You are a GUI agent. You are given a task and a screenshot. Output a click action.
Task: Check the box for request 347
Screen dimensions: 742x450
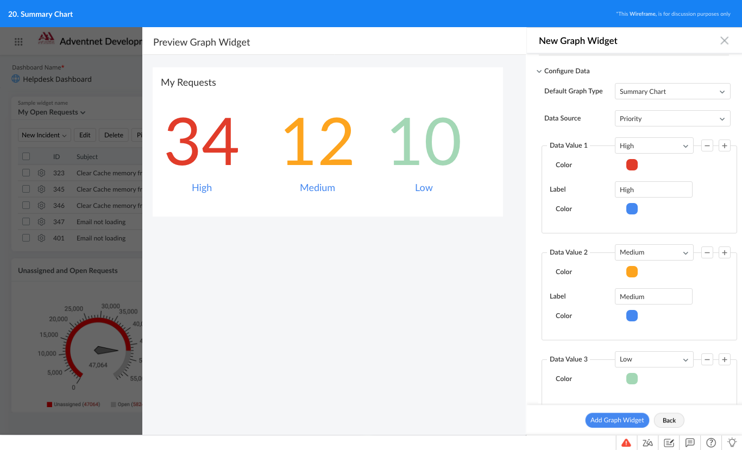[26, 221]
